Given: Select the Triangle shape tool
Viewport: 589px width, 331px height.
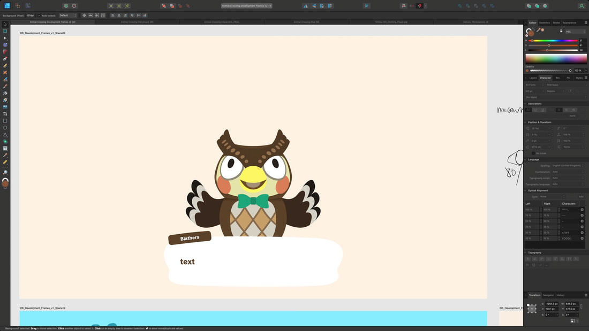Looking at the screenshot, I should pyautogui.click(x=5, y=134).
